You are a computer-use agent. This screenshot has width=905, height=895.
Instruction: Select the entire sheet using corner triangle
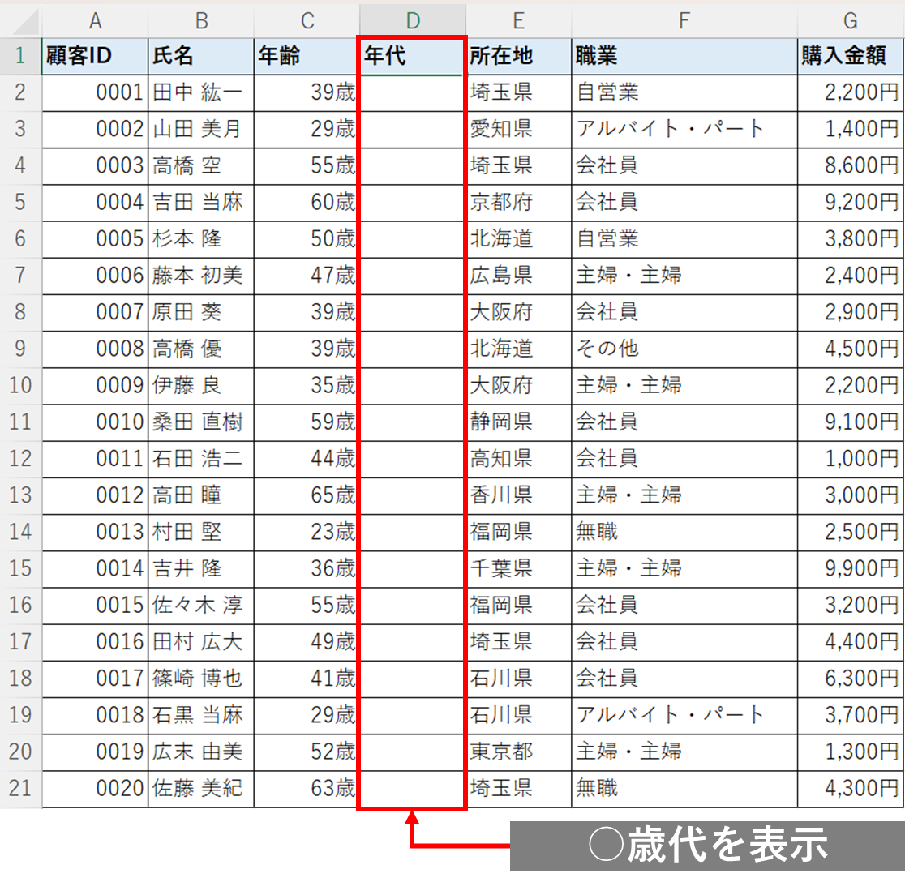tap(21, 21)
